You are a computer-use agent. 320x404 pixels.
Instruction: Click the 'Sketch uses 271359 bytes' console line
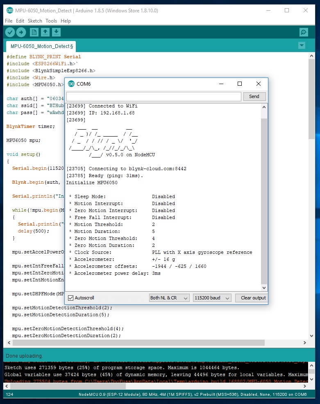[122, 367]
